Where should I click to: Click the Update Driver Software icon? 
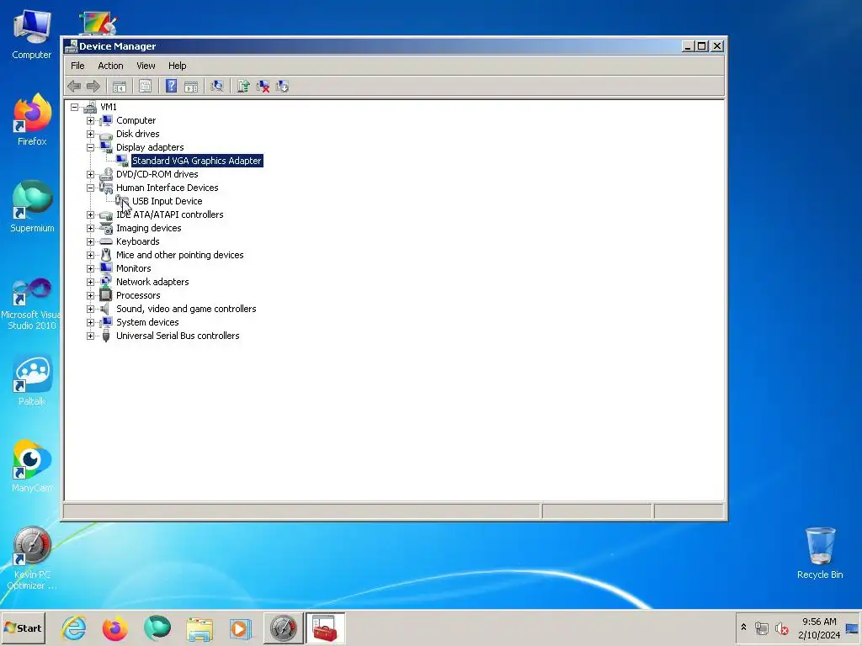point(243,87)
